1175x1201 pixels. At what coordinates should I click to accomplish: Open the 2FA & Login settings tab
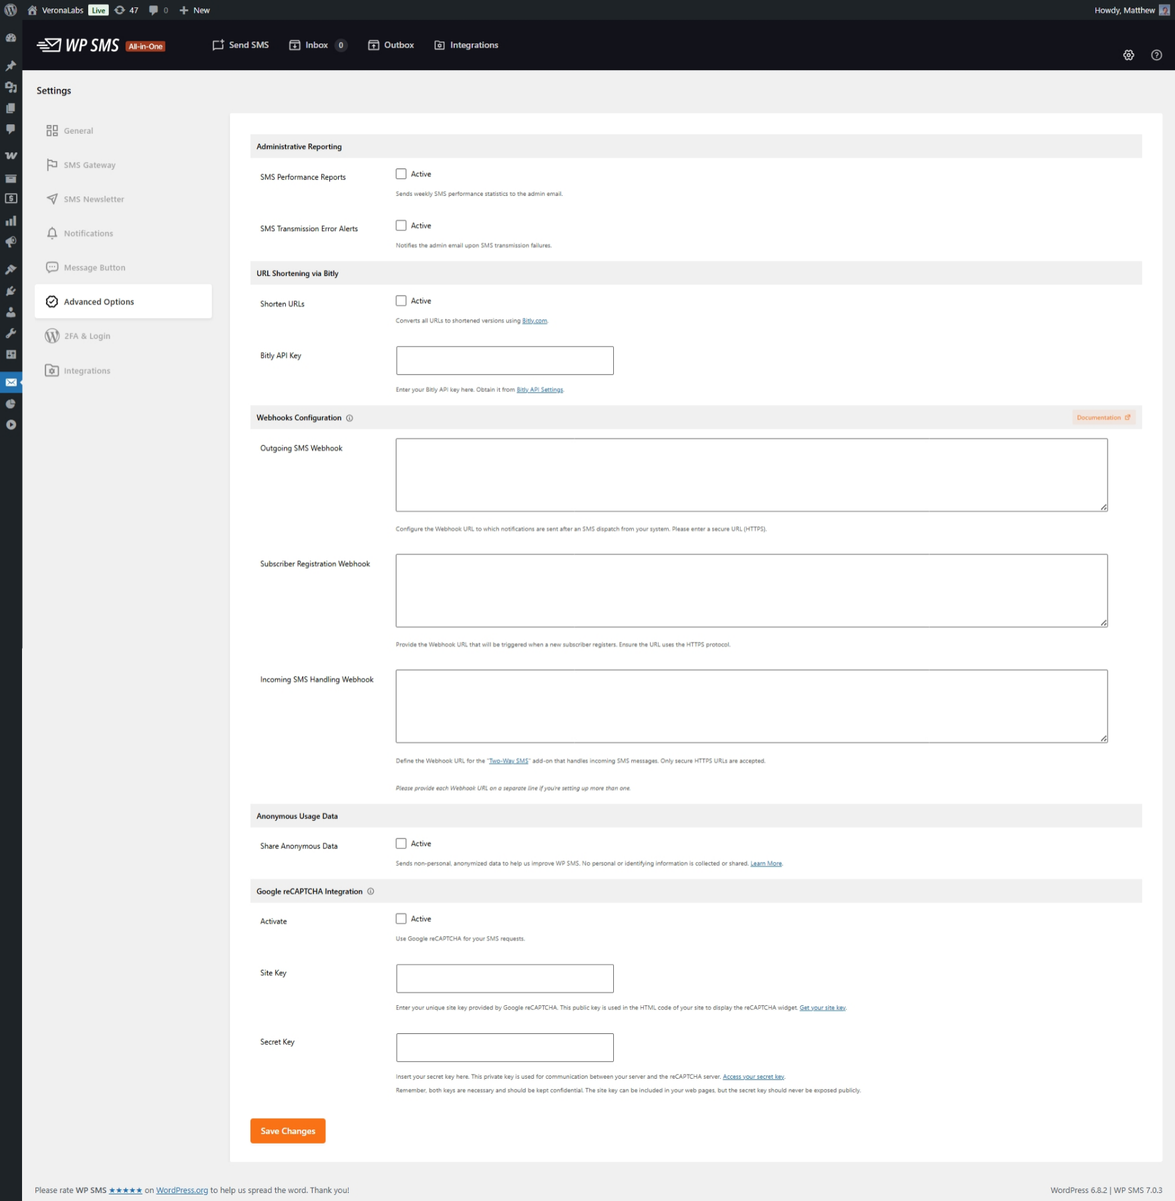click(x=87, y=336)
